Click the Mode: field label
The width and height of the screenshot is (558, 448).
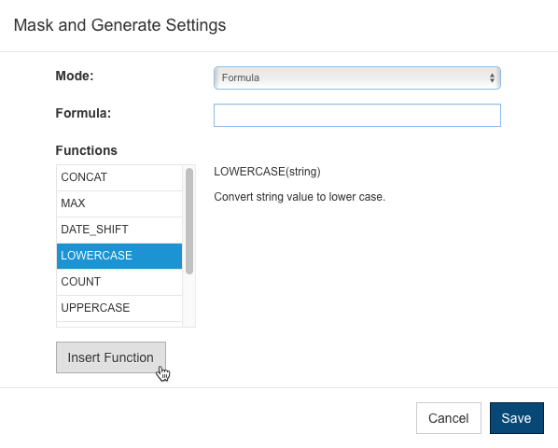75,76
